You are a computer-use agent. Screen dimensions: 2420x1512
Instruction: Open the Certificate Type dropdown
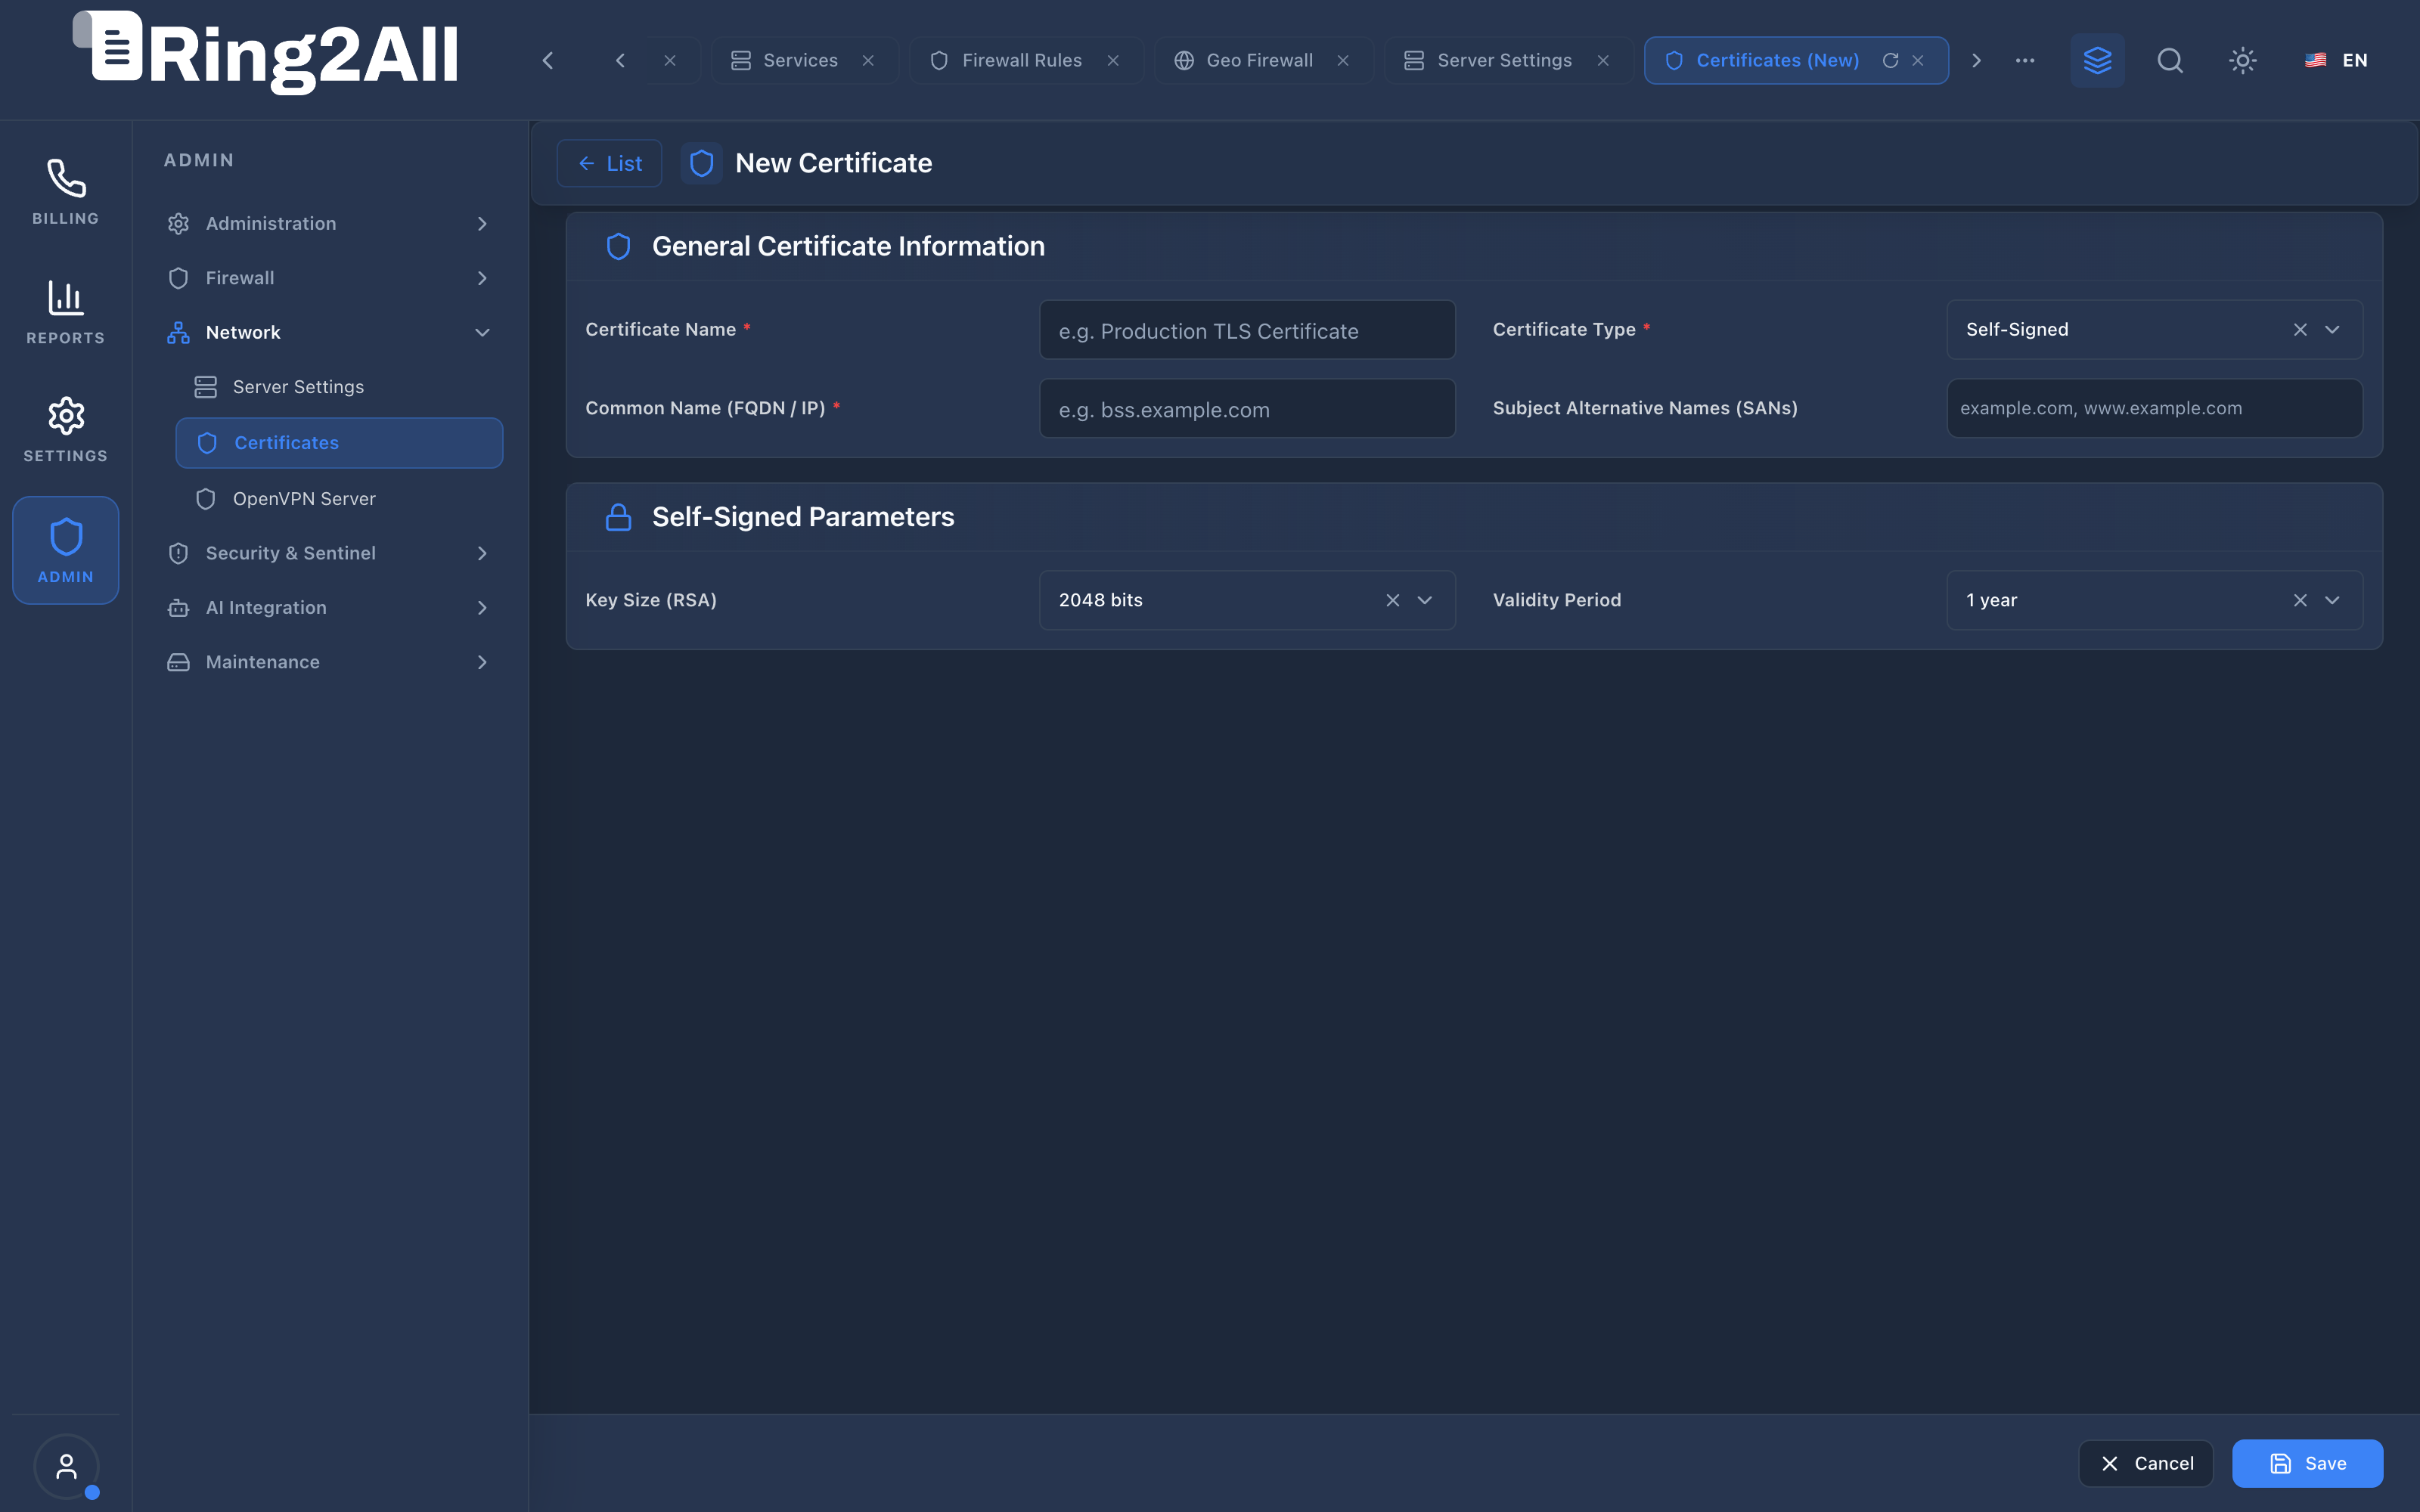pos(2154,330)
